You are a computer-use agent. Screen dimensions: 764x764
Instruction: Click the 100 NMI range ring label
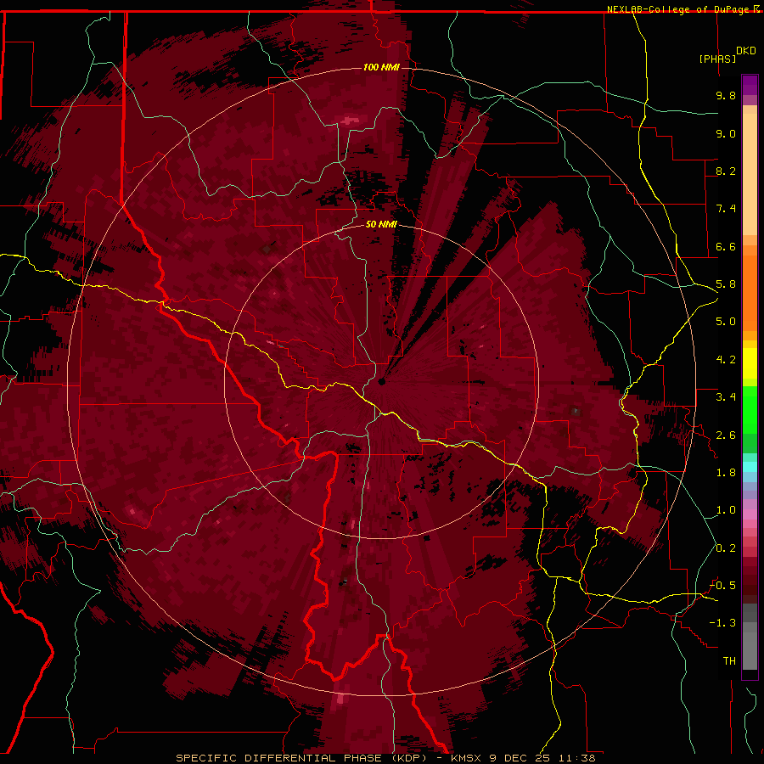(381, 67)
